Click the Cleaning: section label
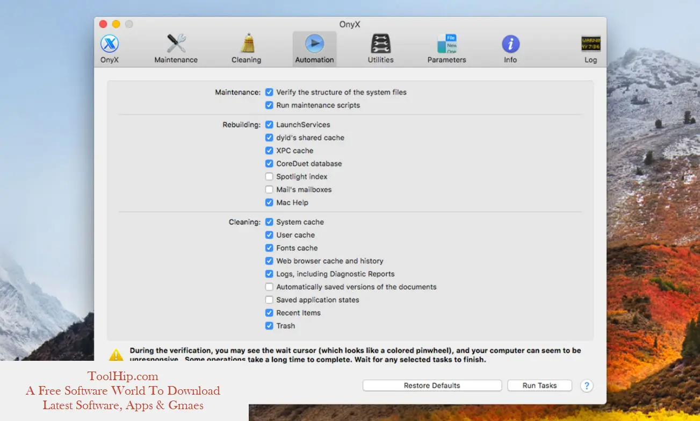The image size is (700, 421). tap(244, 222)
